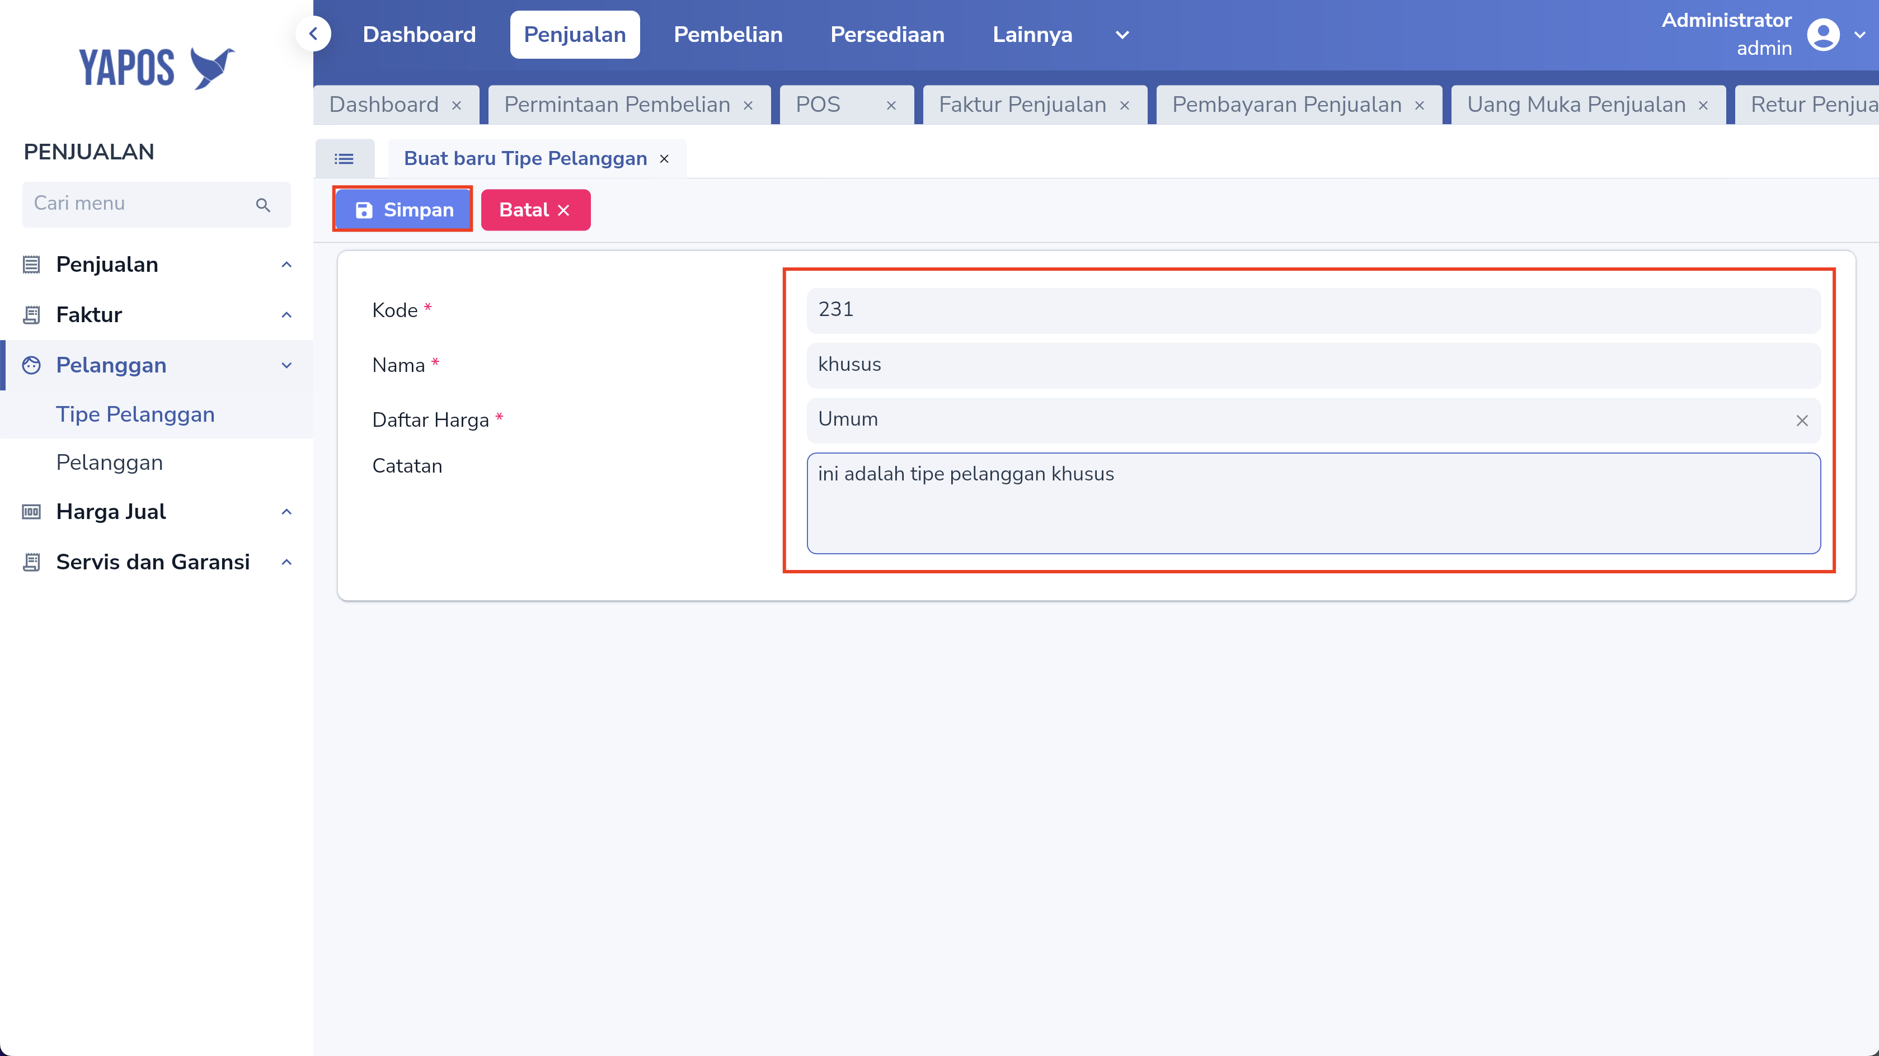Expand the Penjualan sidebar chevron
This screenshot has width=1879, height=1056.
(286, 264)
